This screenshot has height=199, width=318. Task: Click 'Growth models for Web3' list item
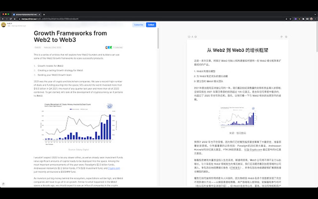click(50, 66)
